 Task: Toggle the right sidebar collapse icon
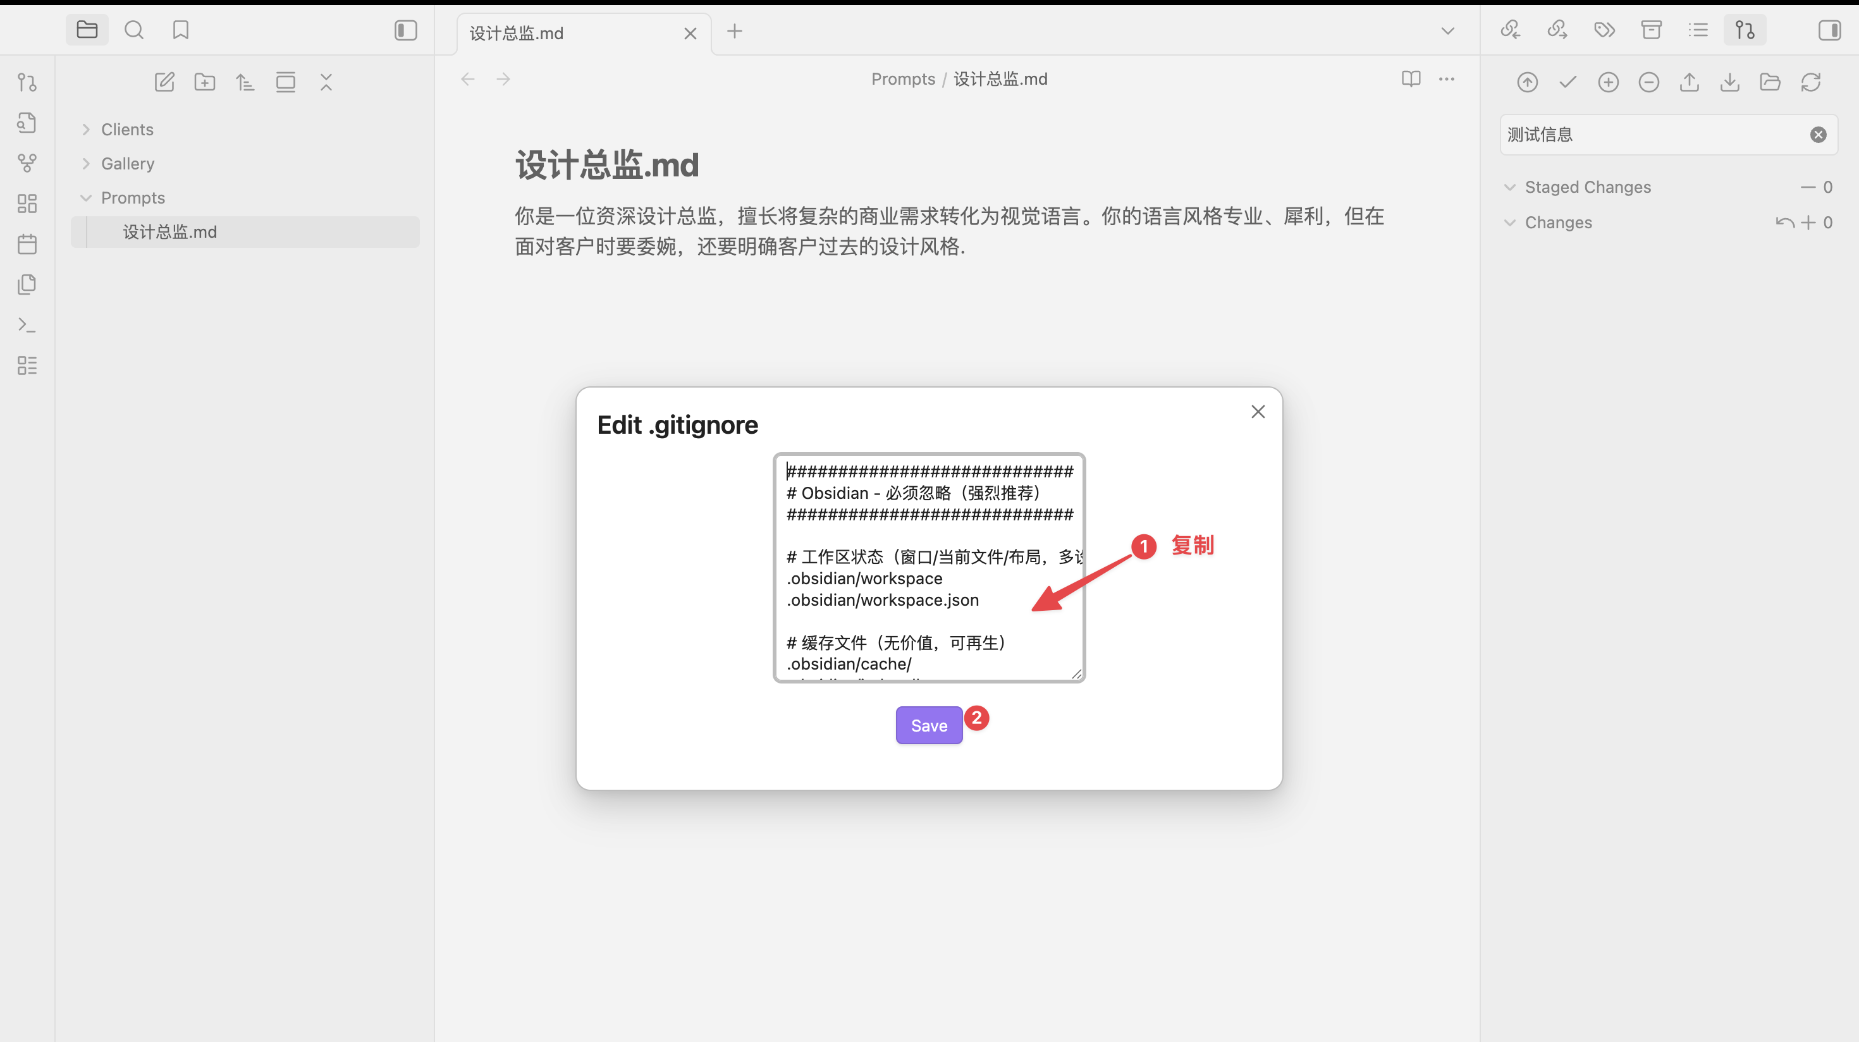(x=1829, y=30)
